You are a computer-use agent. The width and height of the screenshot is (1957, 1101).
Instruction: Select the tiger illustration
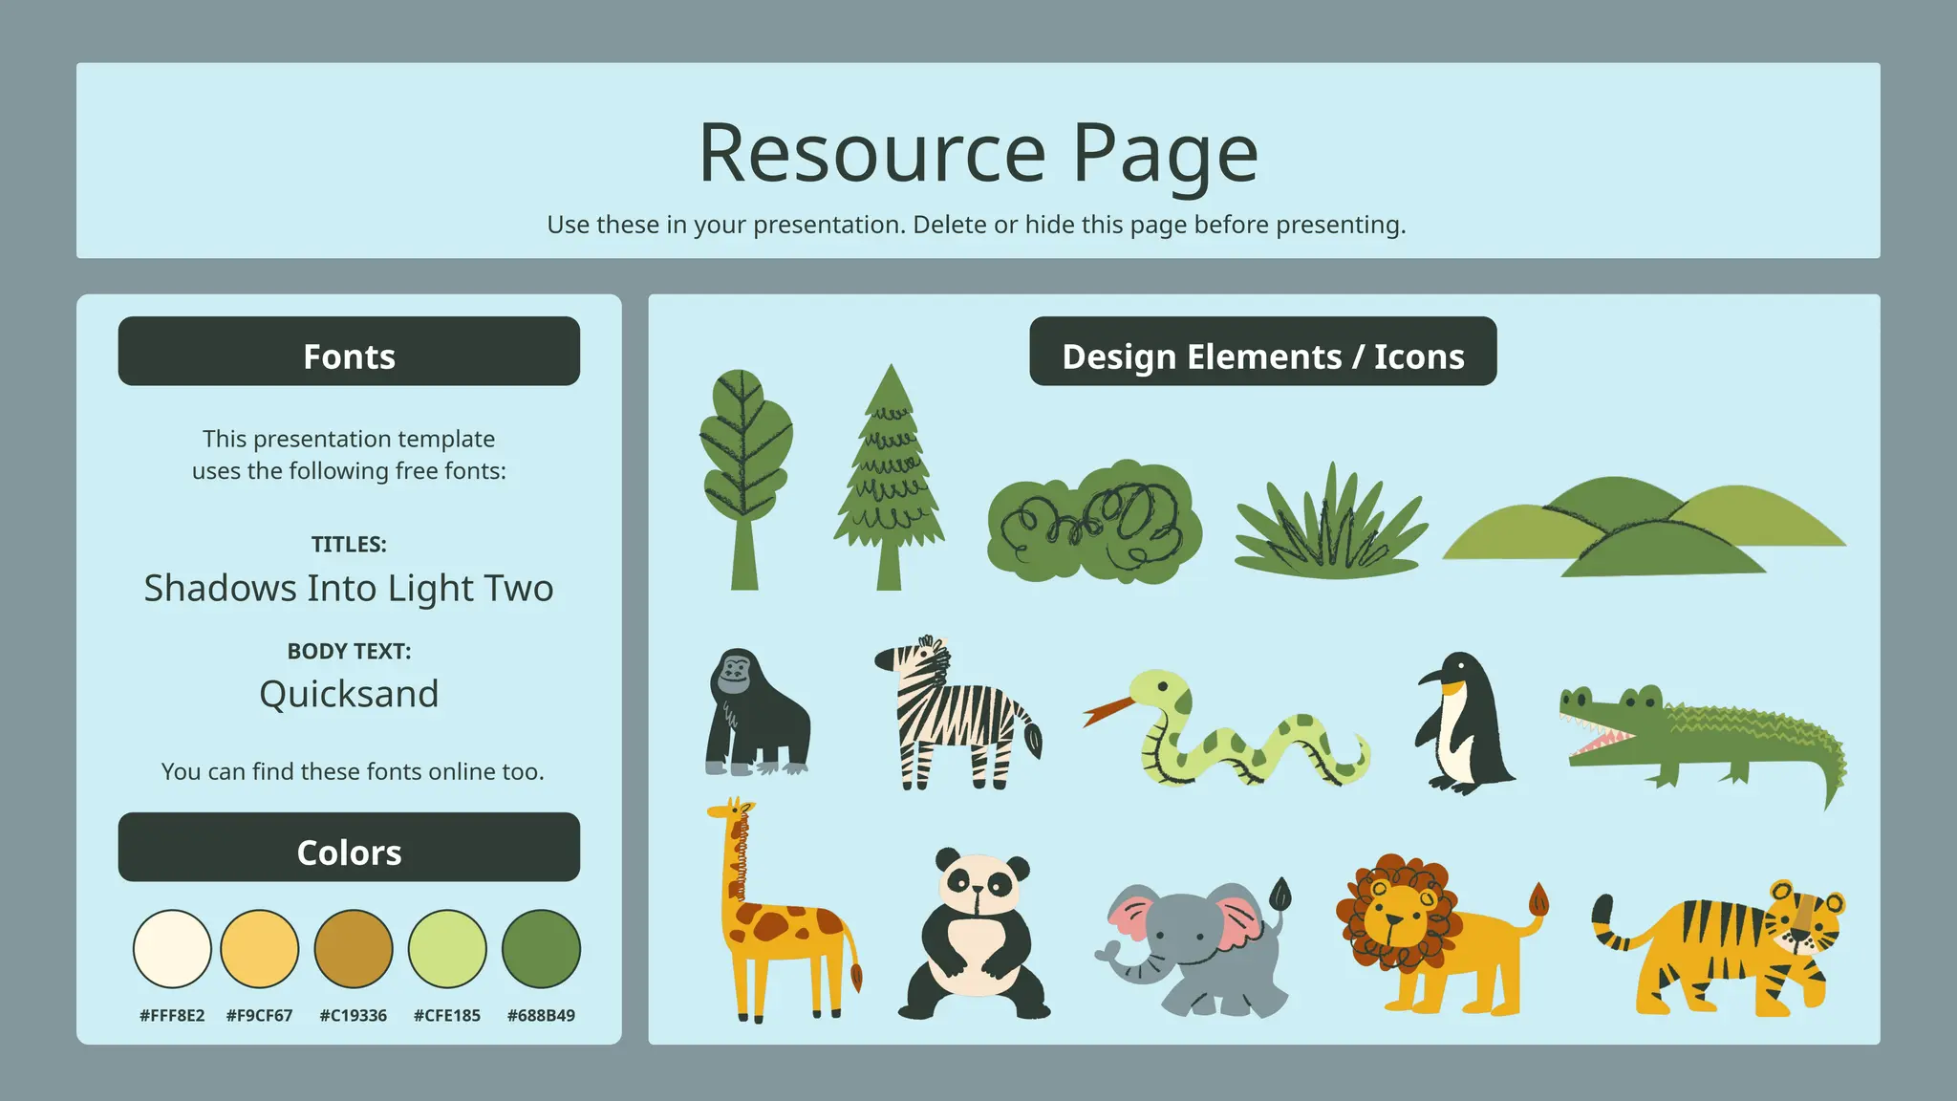(1718, 948)
